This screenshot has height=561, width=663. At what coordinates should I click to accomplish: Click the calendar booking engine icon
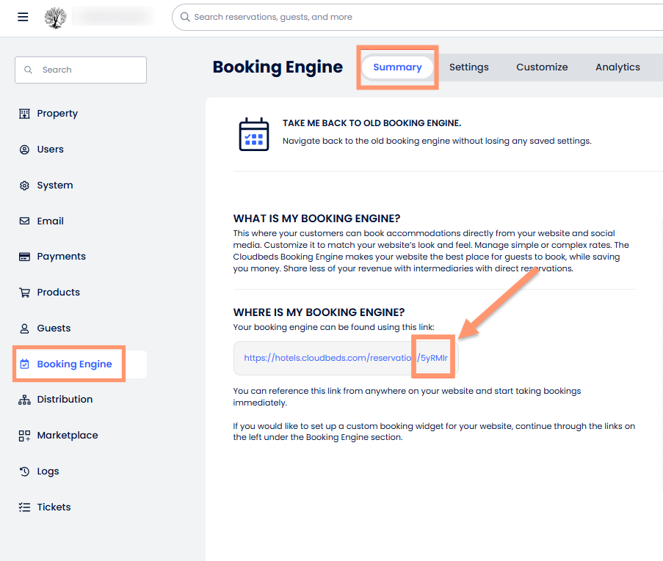point(254,134)
